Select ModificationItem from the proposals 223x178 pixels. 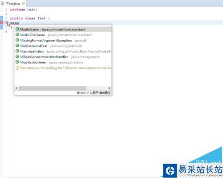point(63,62)
